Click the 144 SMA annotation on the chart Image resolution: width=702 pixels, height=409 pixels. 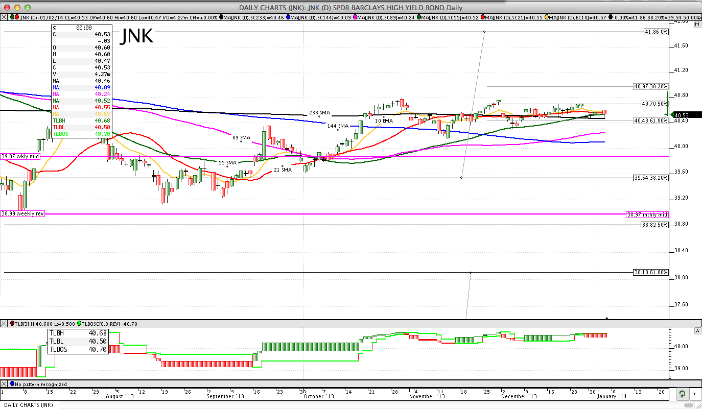click(x=338, y=126)
